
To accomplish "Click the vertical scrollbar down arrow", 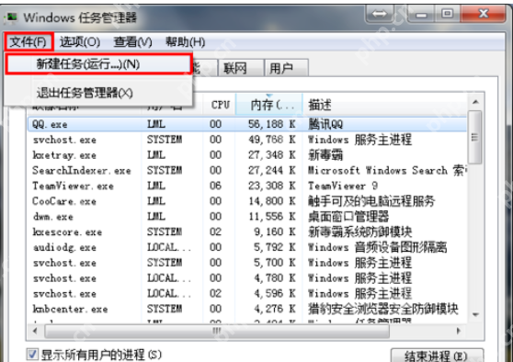I will (475, 314).
